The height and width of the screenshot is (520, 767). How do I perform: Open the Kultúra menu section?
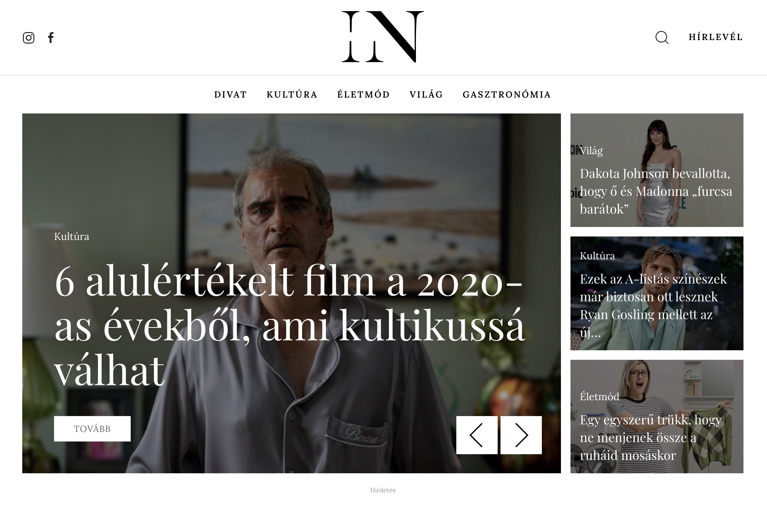(292, 94)
